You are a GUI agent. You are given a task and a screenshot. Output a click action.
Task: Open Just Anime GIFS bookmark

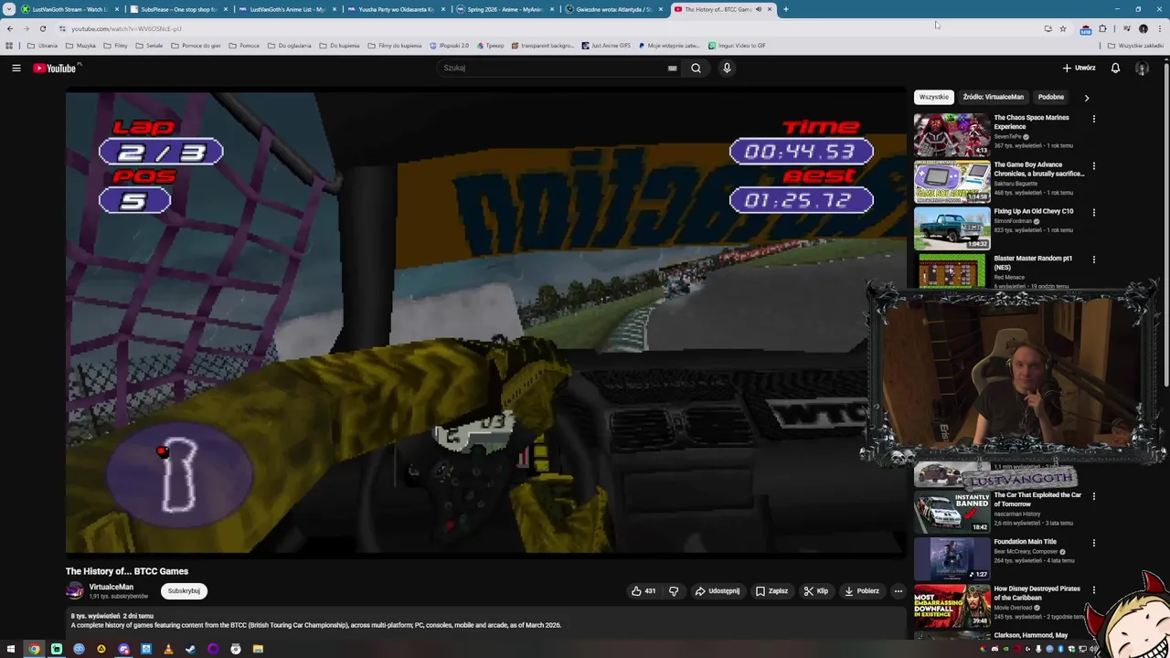point(605,45)
